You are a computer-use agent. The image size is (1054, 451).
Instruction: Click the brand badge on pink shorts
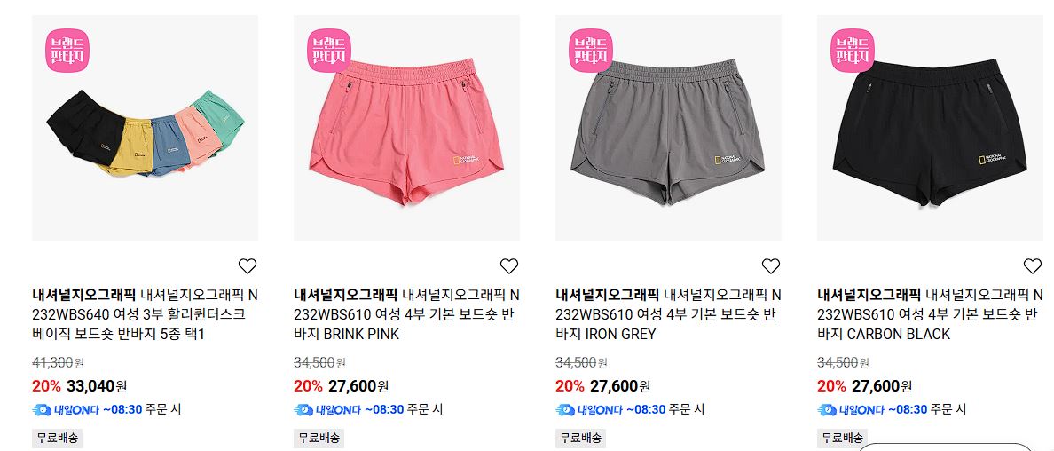(328, 51)
